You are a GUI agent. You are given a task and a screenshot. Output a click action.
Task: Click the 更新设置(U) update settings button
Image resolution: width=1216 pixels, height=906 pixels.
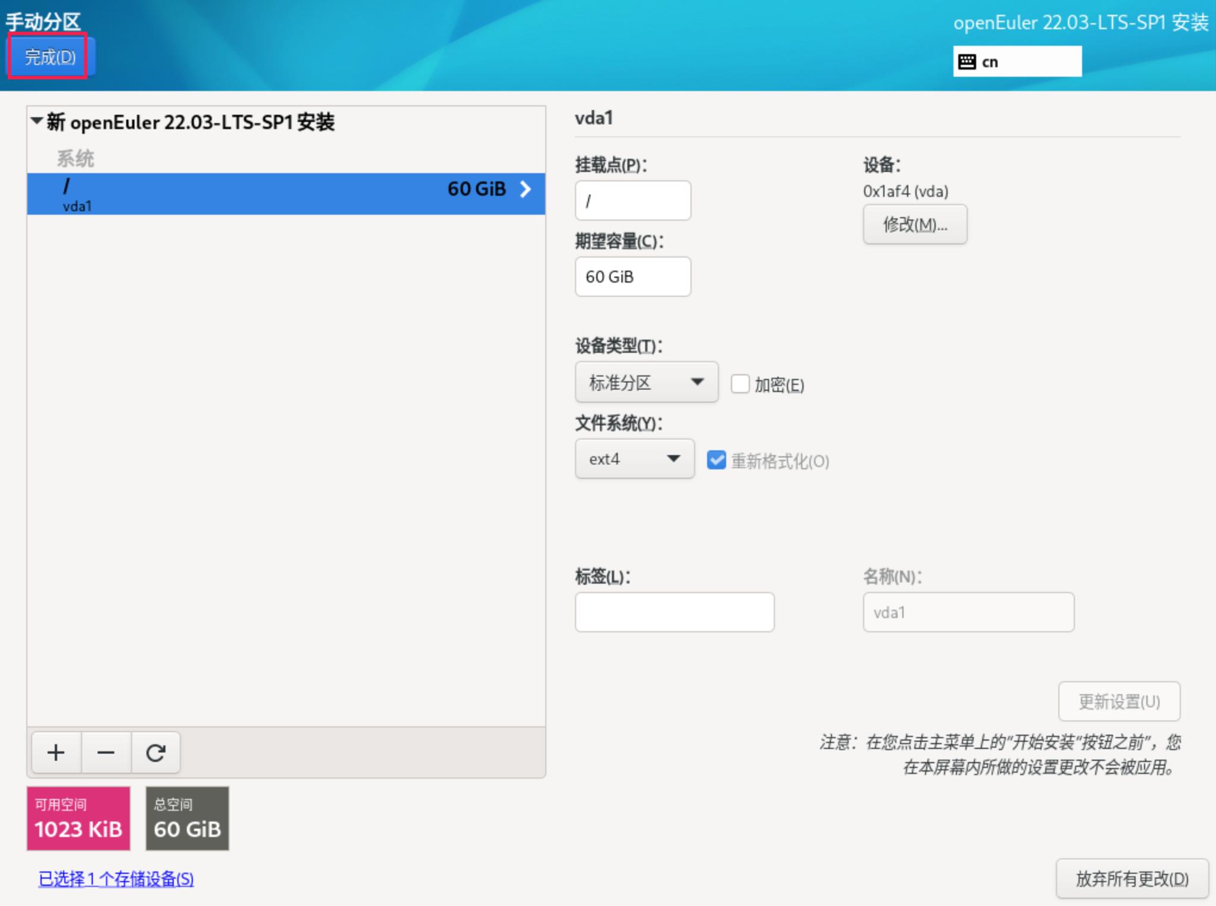coord(1118,701)
